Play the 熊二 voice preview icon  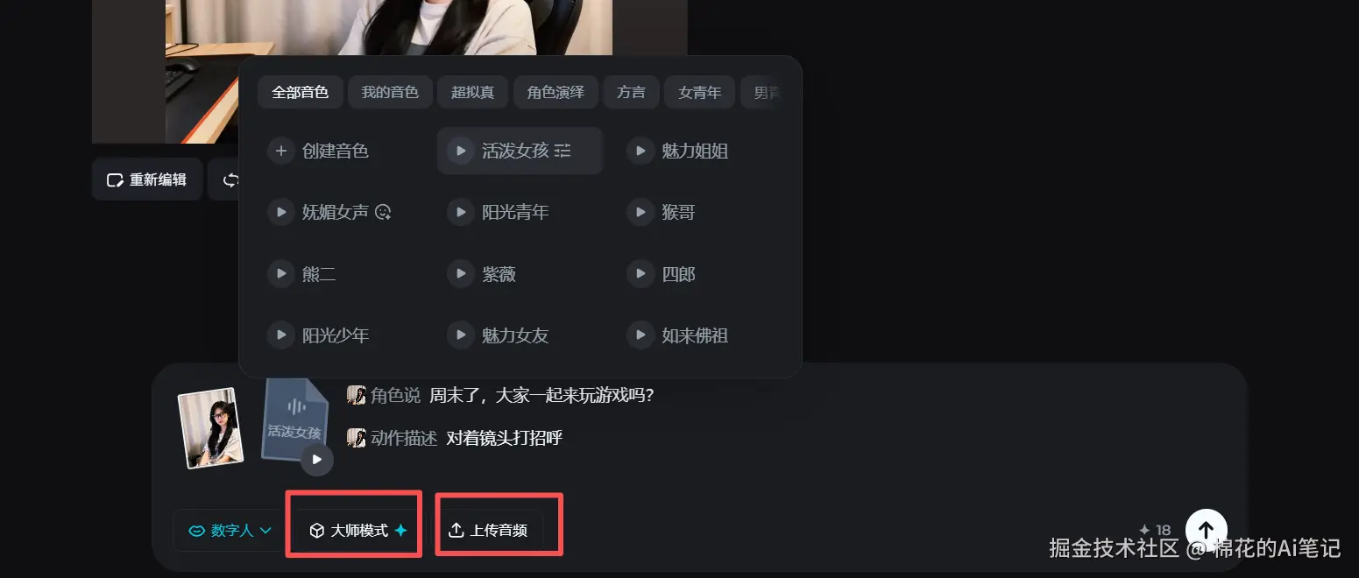click(x=280, y=274)
